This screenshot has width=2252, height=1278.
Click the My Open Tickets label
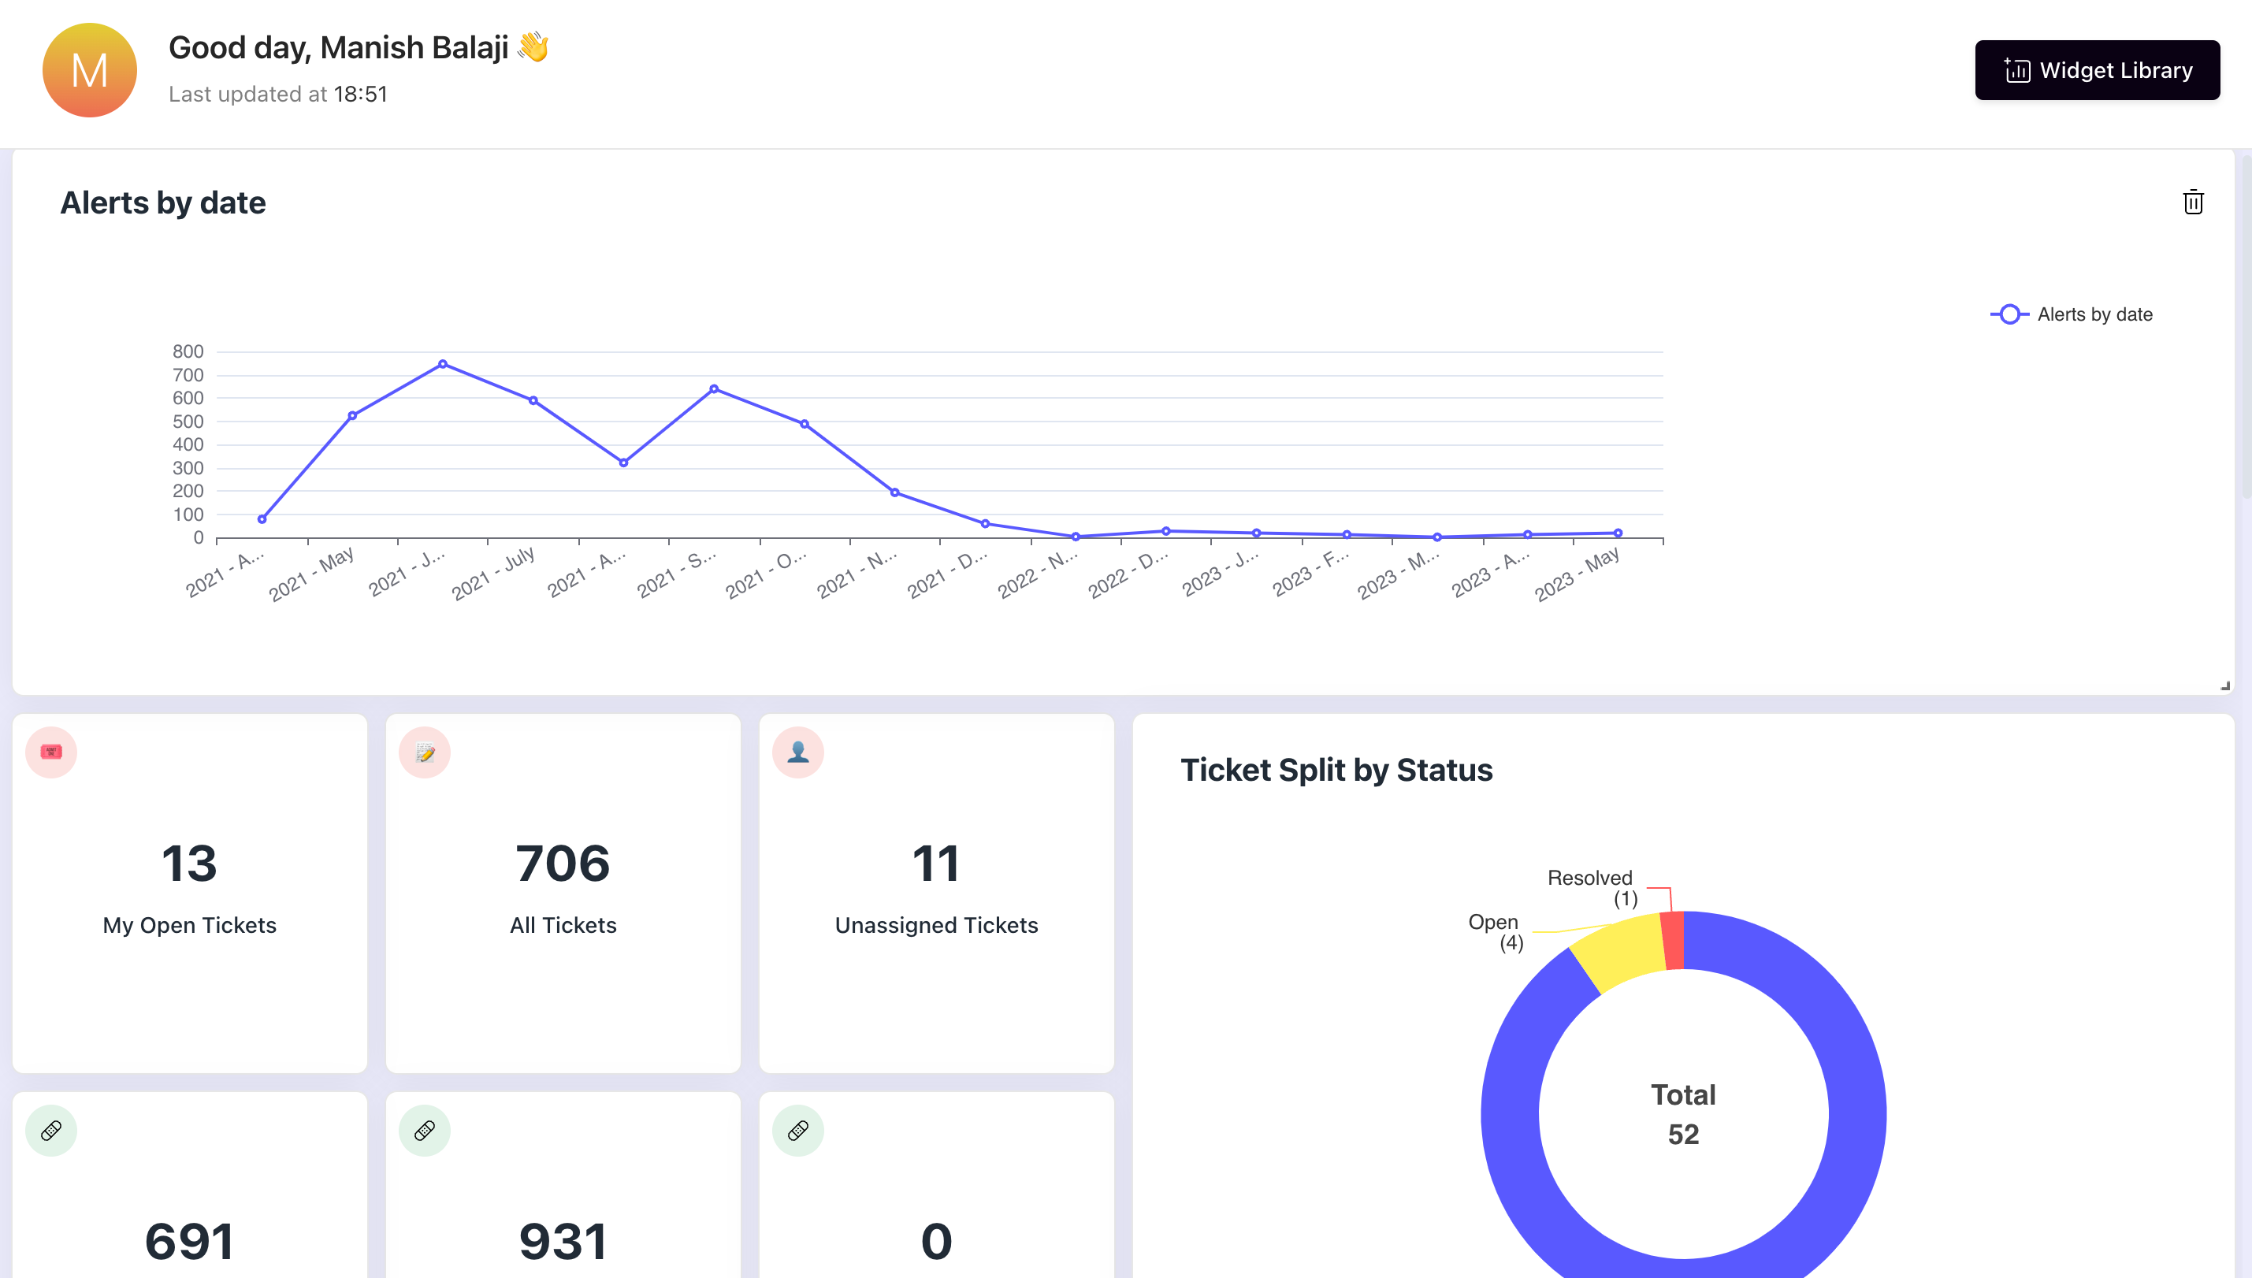click(190, 925)
